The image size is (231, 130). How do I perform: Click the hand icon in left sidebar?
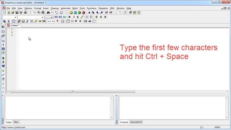(3, 79)
